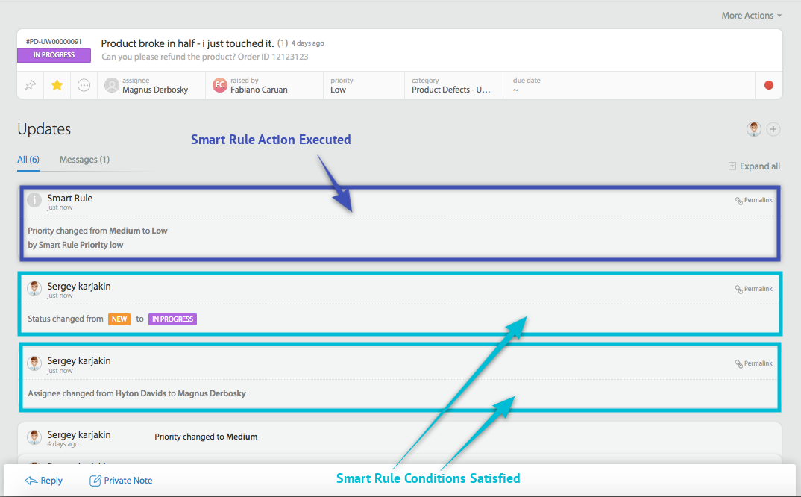The image size is (801, 497).
Task: Click Reply at the bottom bar
Action: point(44,480)
